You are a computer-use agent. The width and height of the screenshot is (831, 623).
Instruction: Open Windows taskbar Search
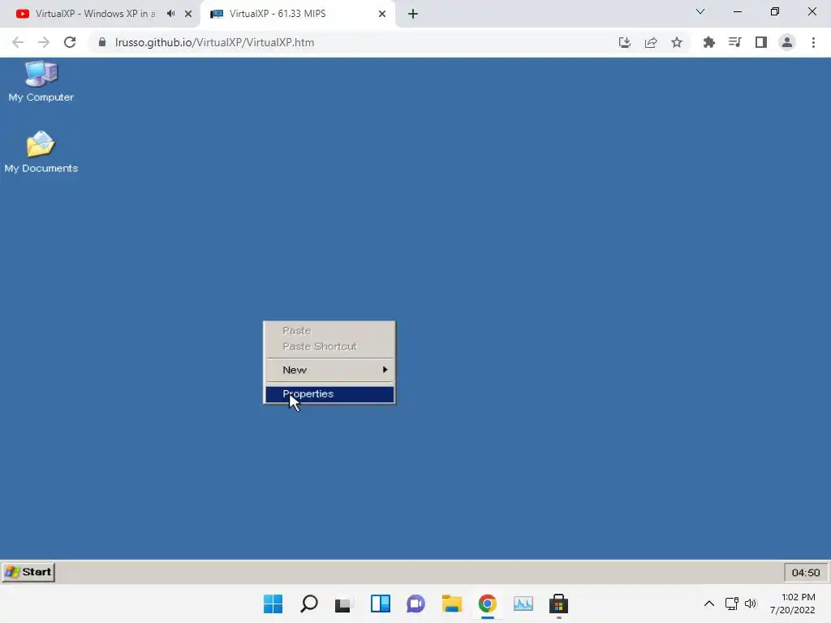coord(309,604)
